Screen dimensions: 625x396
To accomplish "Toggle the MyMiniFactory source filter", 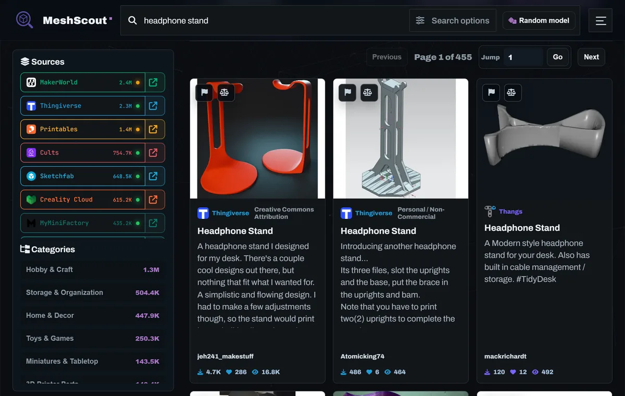I will pos(83,223).
